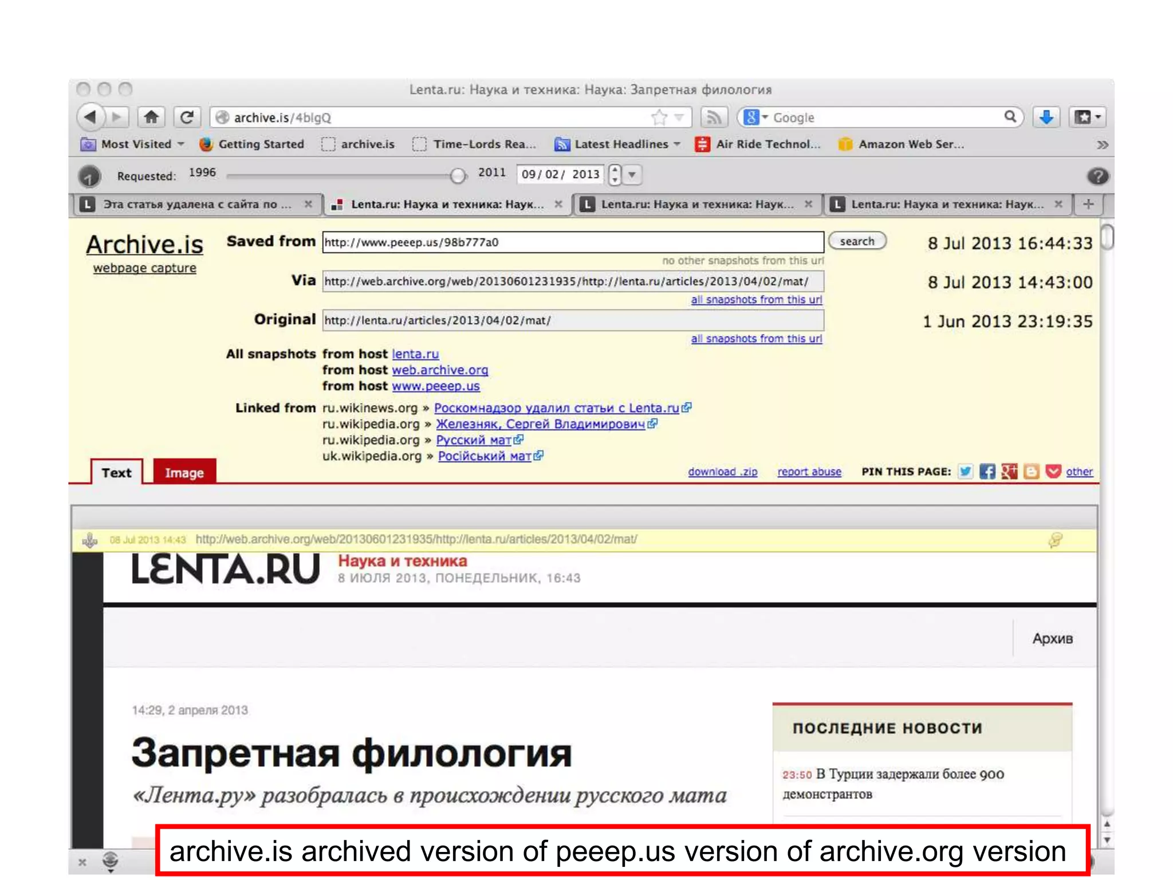
Task: Adjust the 1996–2011 year slider handle
Action: (x=458, y=176)
